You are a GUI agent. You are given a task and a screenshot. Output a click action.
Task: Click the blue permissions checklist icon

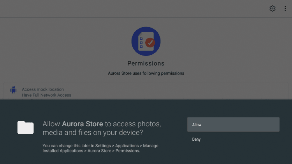click(x=146, y=41)
